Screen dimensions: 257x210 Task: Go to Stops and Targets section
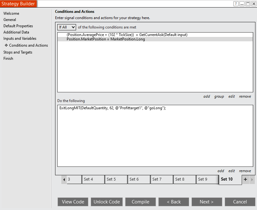coord(18,52)
